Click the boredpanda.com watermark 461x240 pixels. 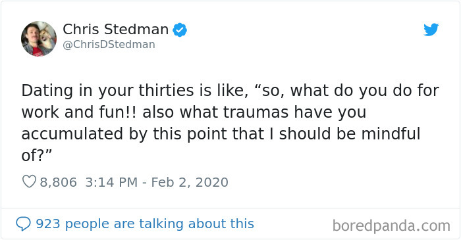tap(391, 226)
